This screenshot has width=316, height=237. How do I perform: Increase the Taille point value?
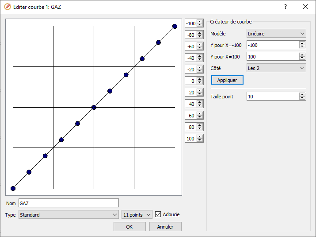pos(302,95)
